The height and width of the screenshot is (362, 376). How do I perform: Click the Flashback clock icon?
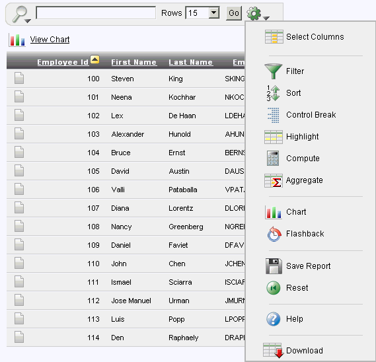click(274, 234)
